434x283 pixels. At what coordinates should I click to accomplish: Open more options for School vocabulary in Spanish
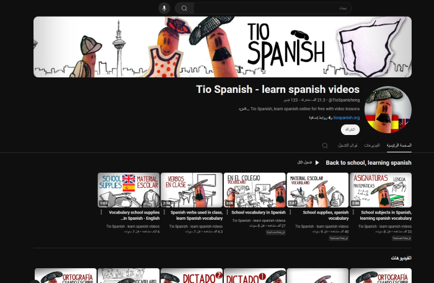228,212
